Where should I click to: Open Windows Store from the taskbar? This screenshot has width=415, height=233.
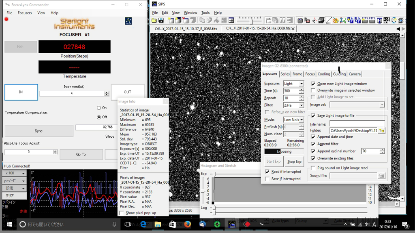tap(173, 224)
